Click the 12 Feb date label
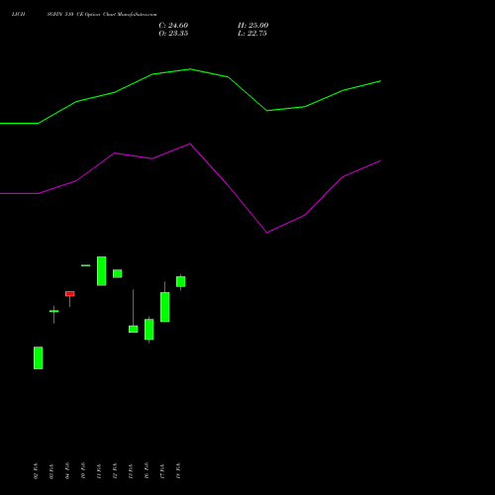The height and width of the screenshot is (495, 495). [x=115, y=470]
